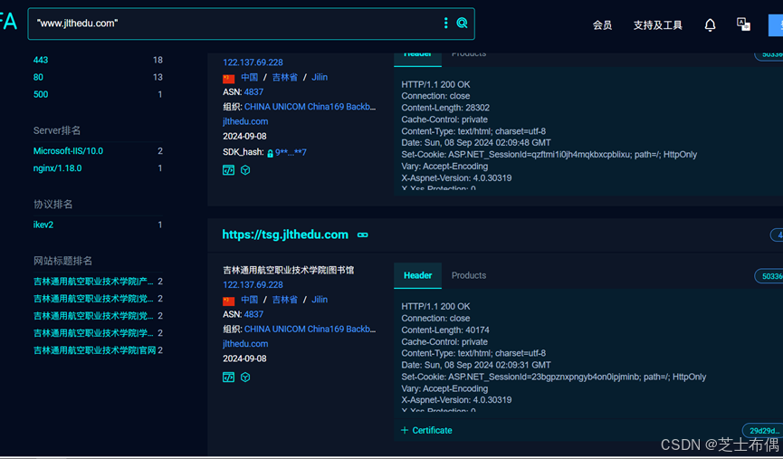Click 吉林省 link in first result

pyautogui.click(x=284, y=78)
